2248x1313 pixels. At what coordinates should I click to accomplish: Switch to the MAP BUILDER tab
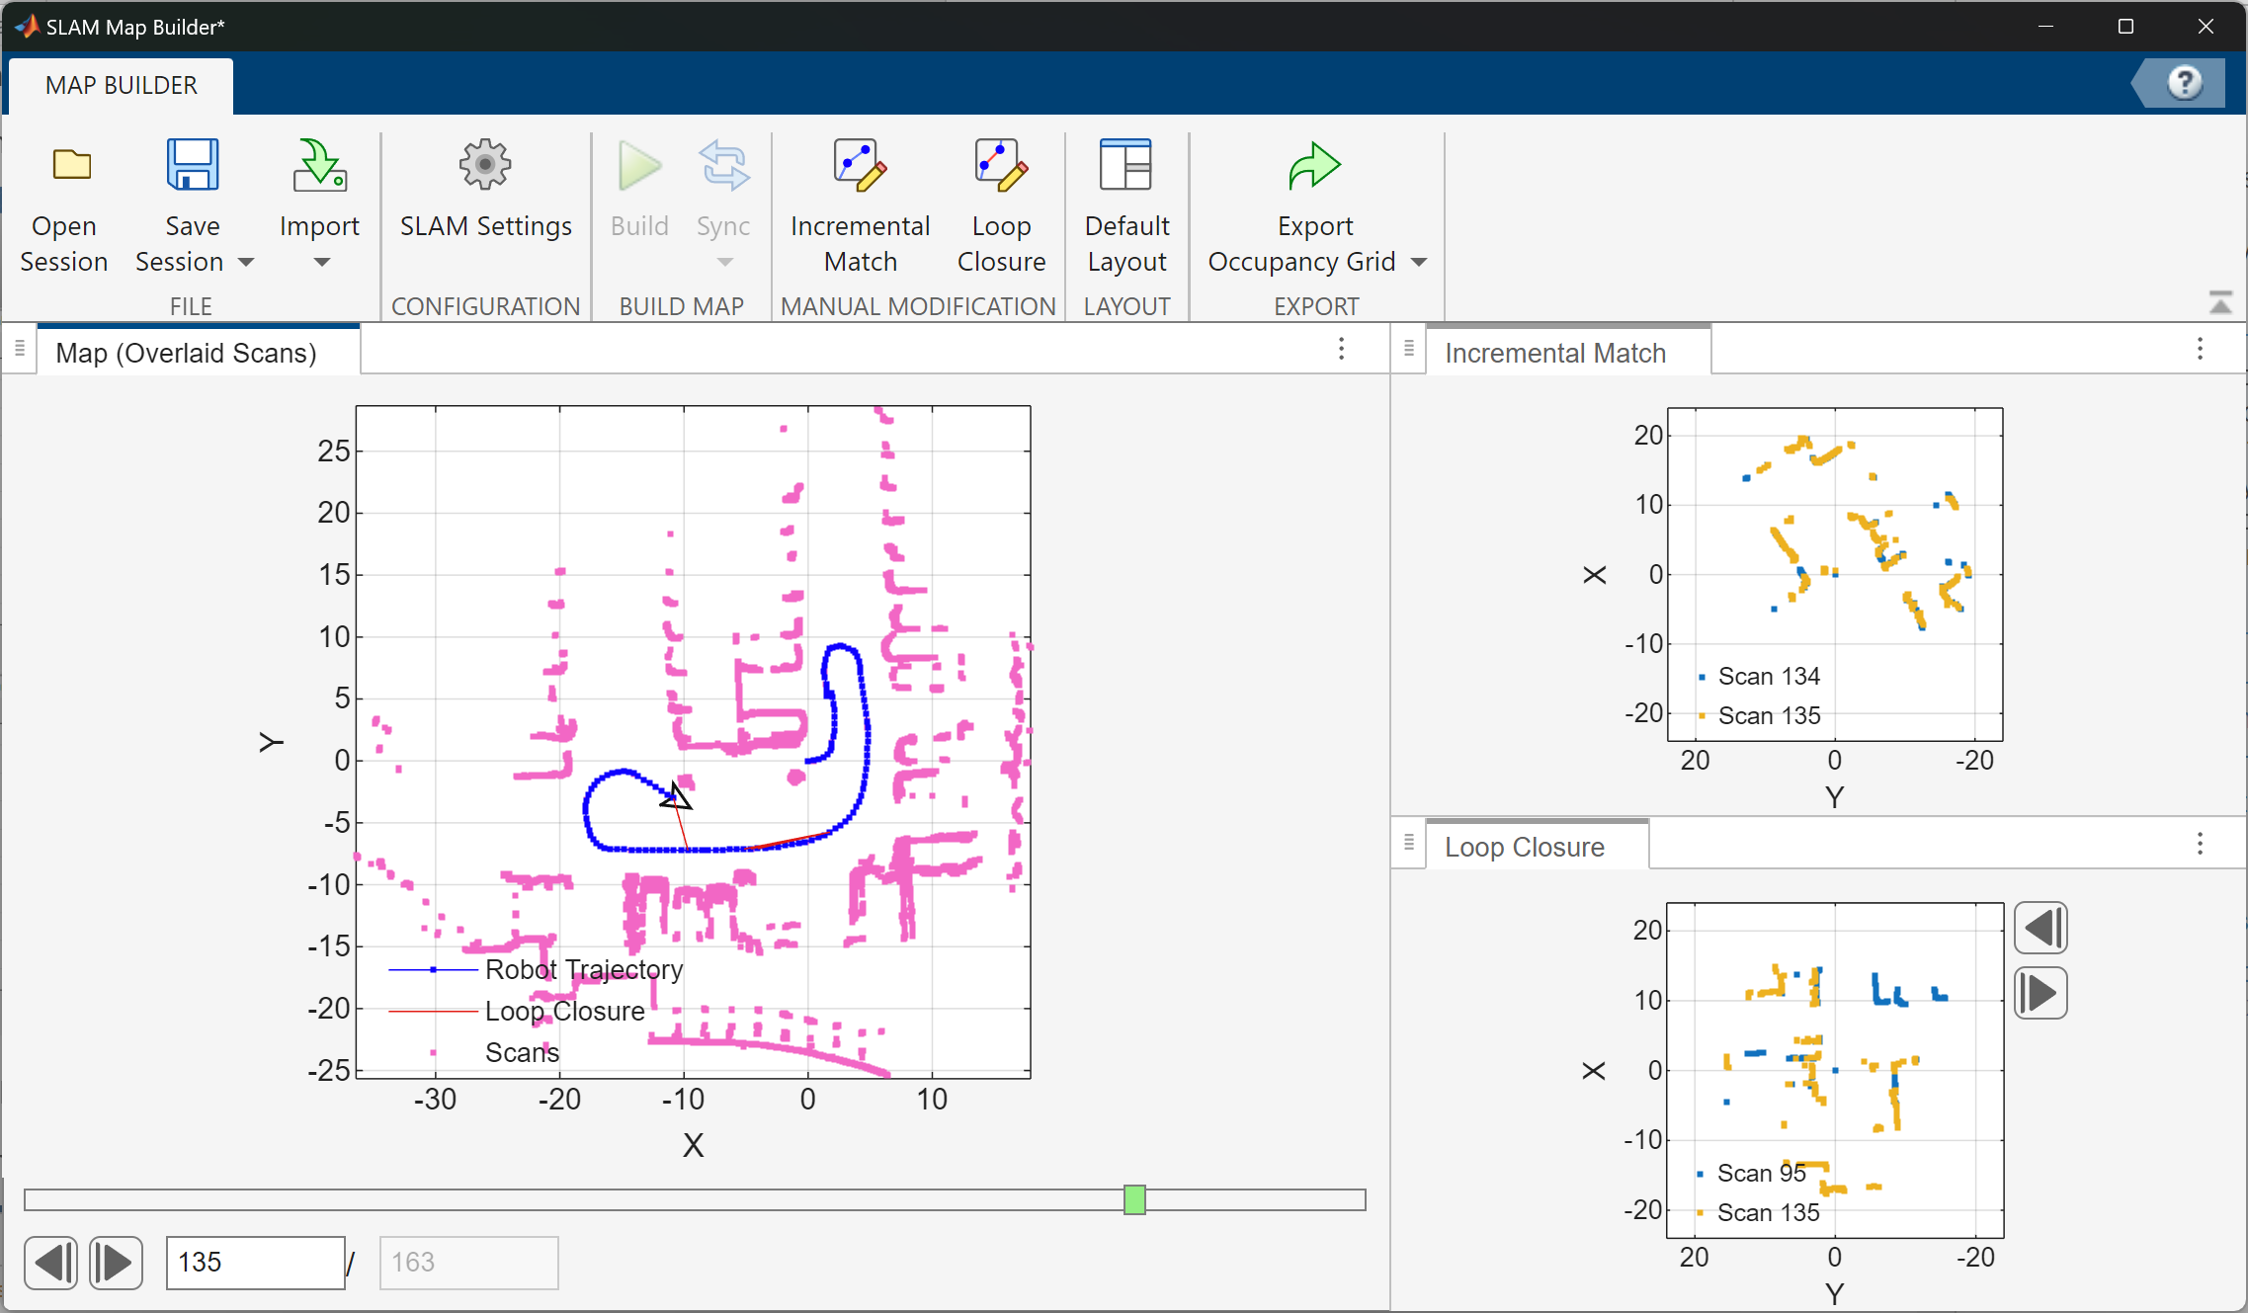pyautogui.click(x=120, y=85)
